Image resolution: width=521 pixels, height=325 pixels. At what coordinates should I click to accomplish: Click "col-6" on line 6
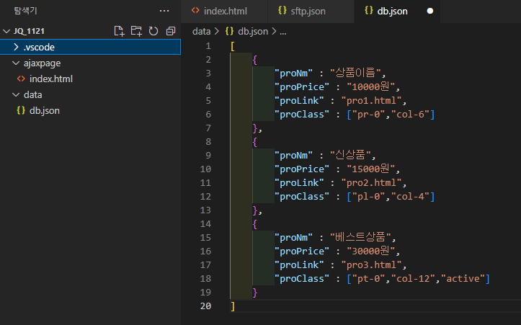410,115
